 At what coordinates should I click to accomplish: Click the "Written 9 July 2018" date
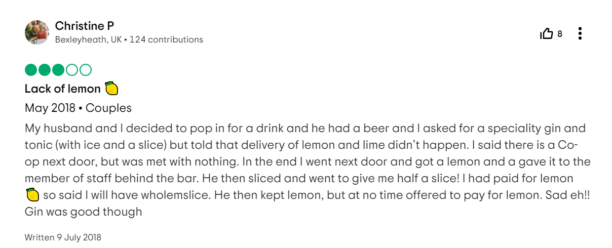pyautogui.click(x=63, y=237)
